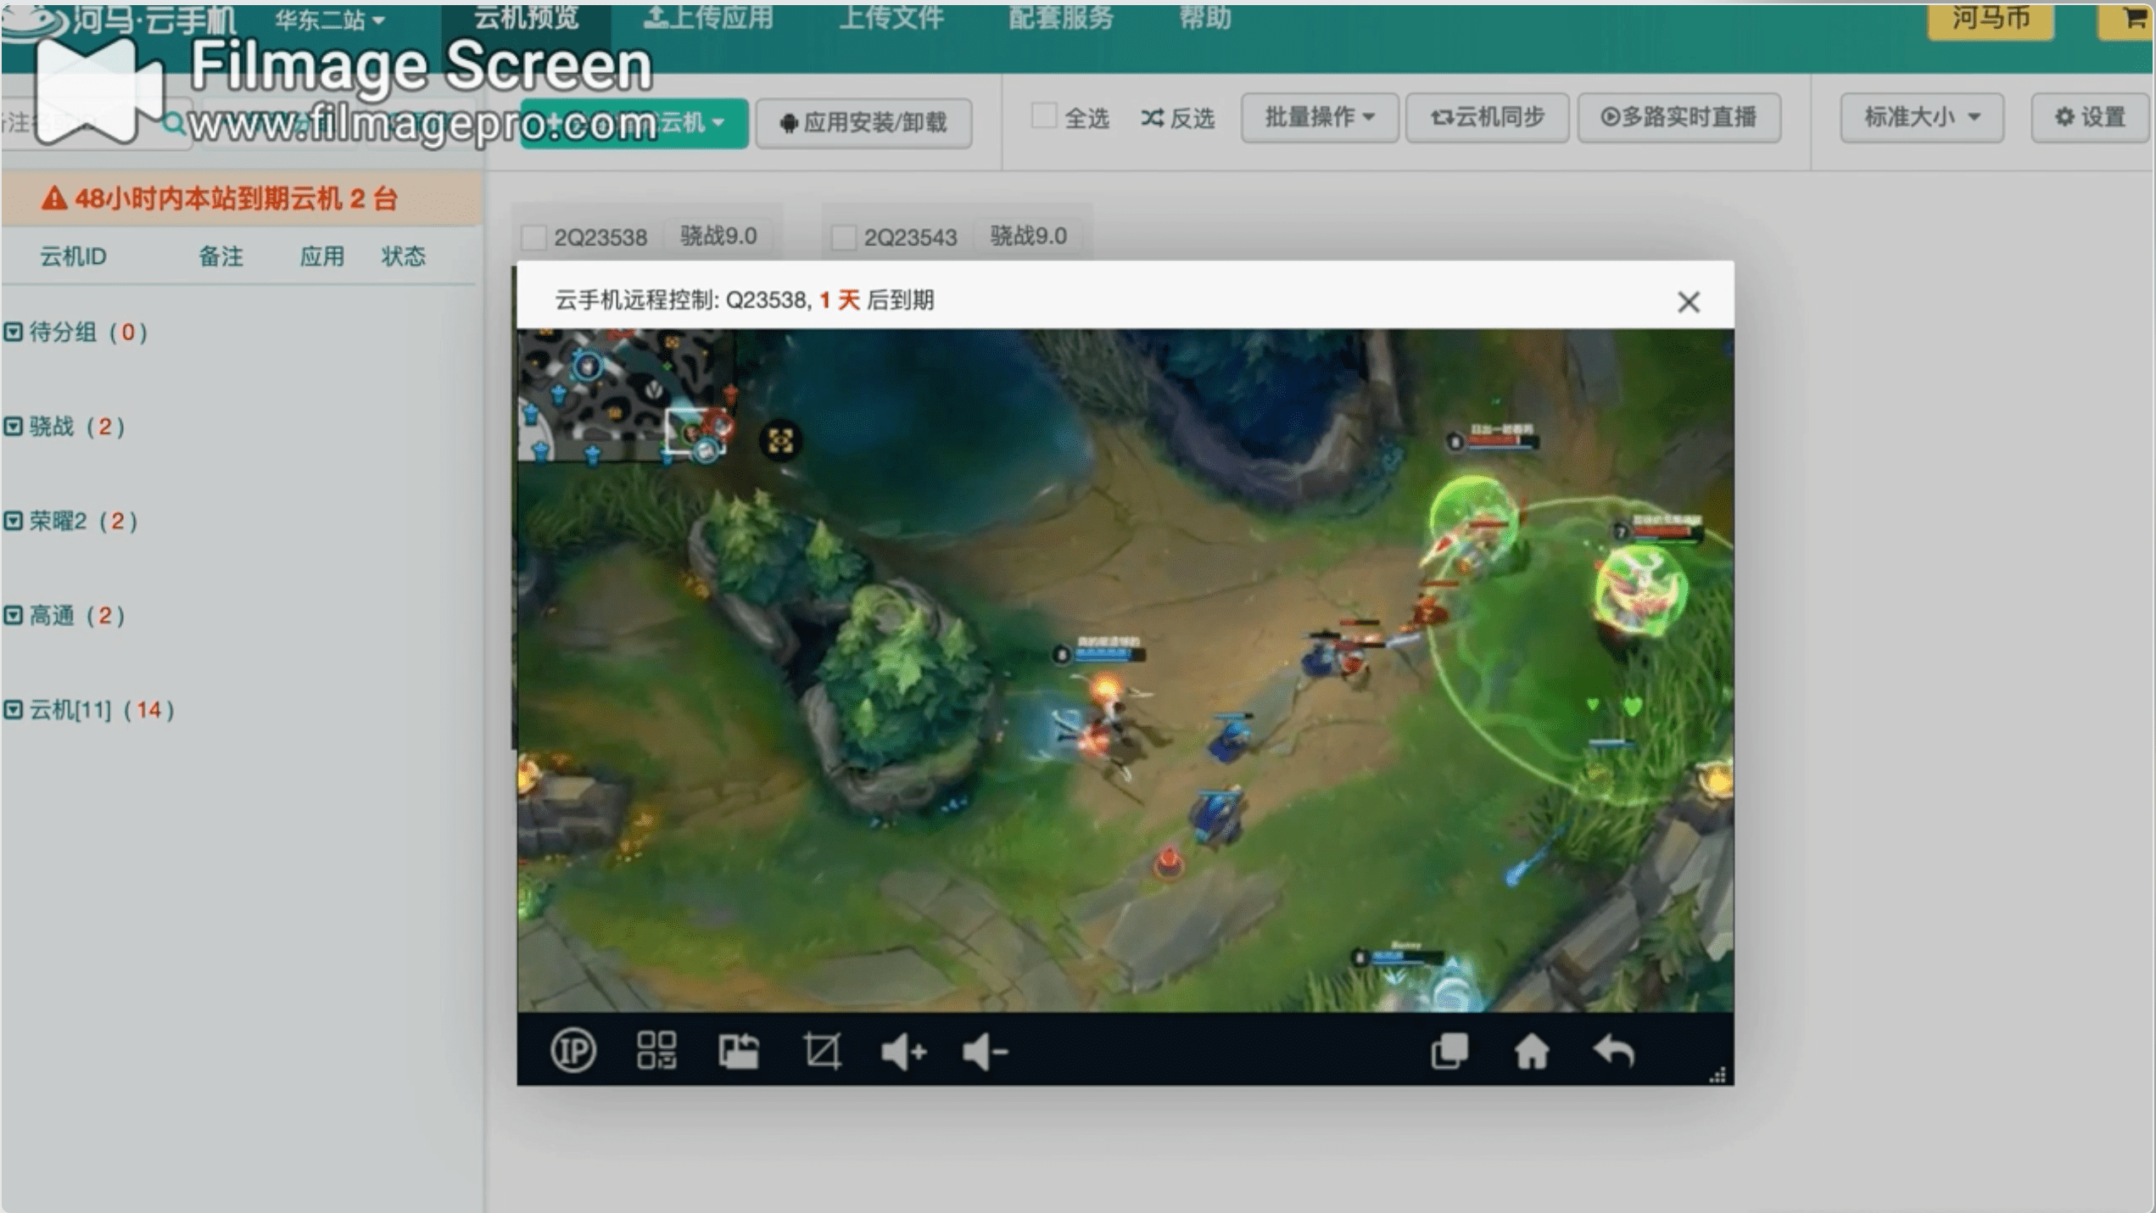Click 应用安装/卸载 button
Viewport: 2156px width, 1213px height.
click(x=863, y=123)
